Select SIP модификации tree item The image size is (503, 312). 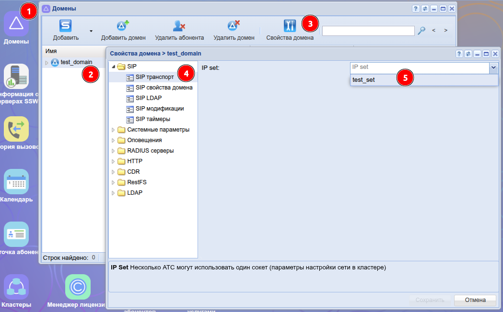pos(160,109)
